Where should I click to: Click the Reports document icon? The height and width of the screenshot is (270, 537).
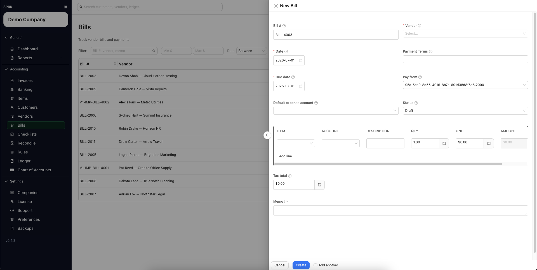point(12,58)
